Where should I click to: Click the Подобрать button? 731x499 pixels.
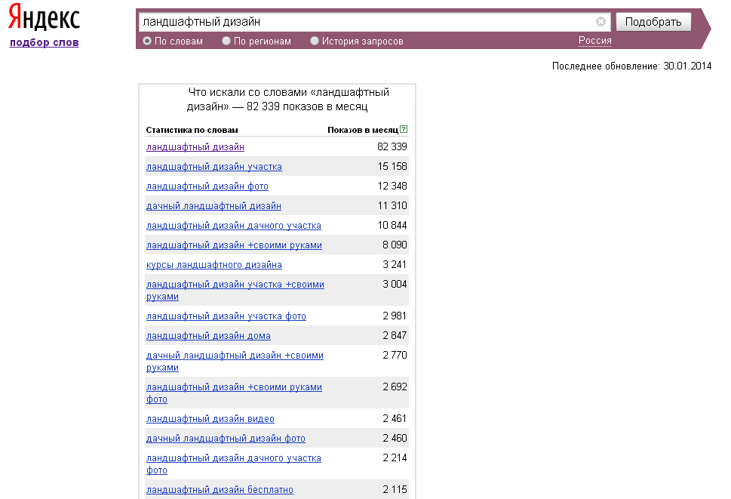click(653, 22)
